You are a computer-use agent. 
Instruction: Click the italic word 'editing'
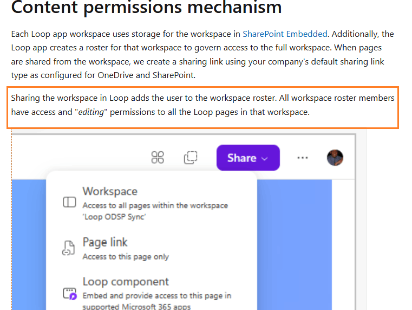coord(91,112)
